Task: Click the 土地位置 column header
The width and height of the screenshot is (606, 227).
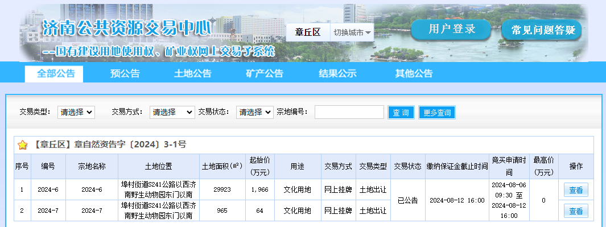Action: click(158, 166)
